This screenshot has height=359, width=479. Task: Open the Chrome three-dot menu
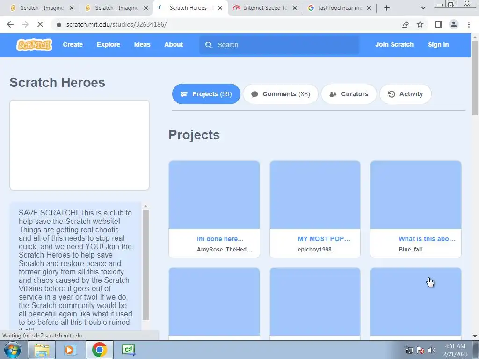[x=469, y=24]
